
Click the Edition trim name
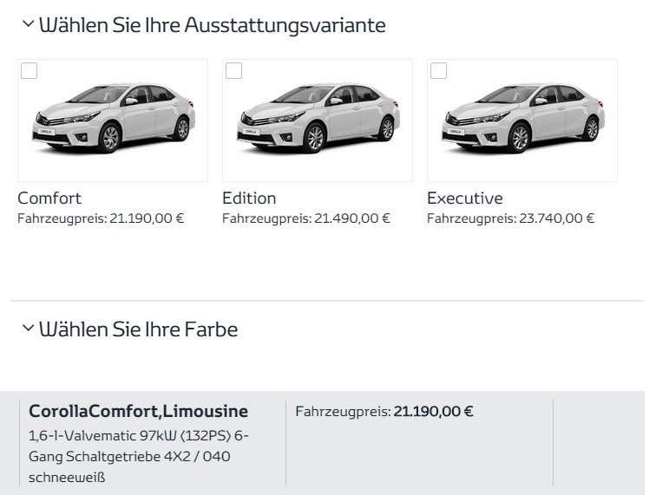[x=249, y=199]
